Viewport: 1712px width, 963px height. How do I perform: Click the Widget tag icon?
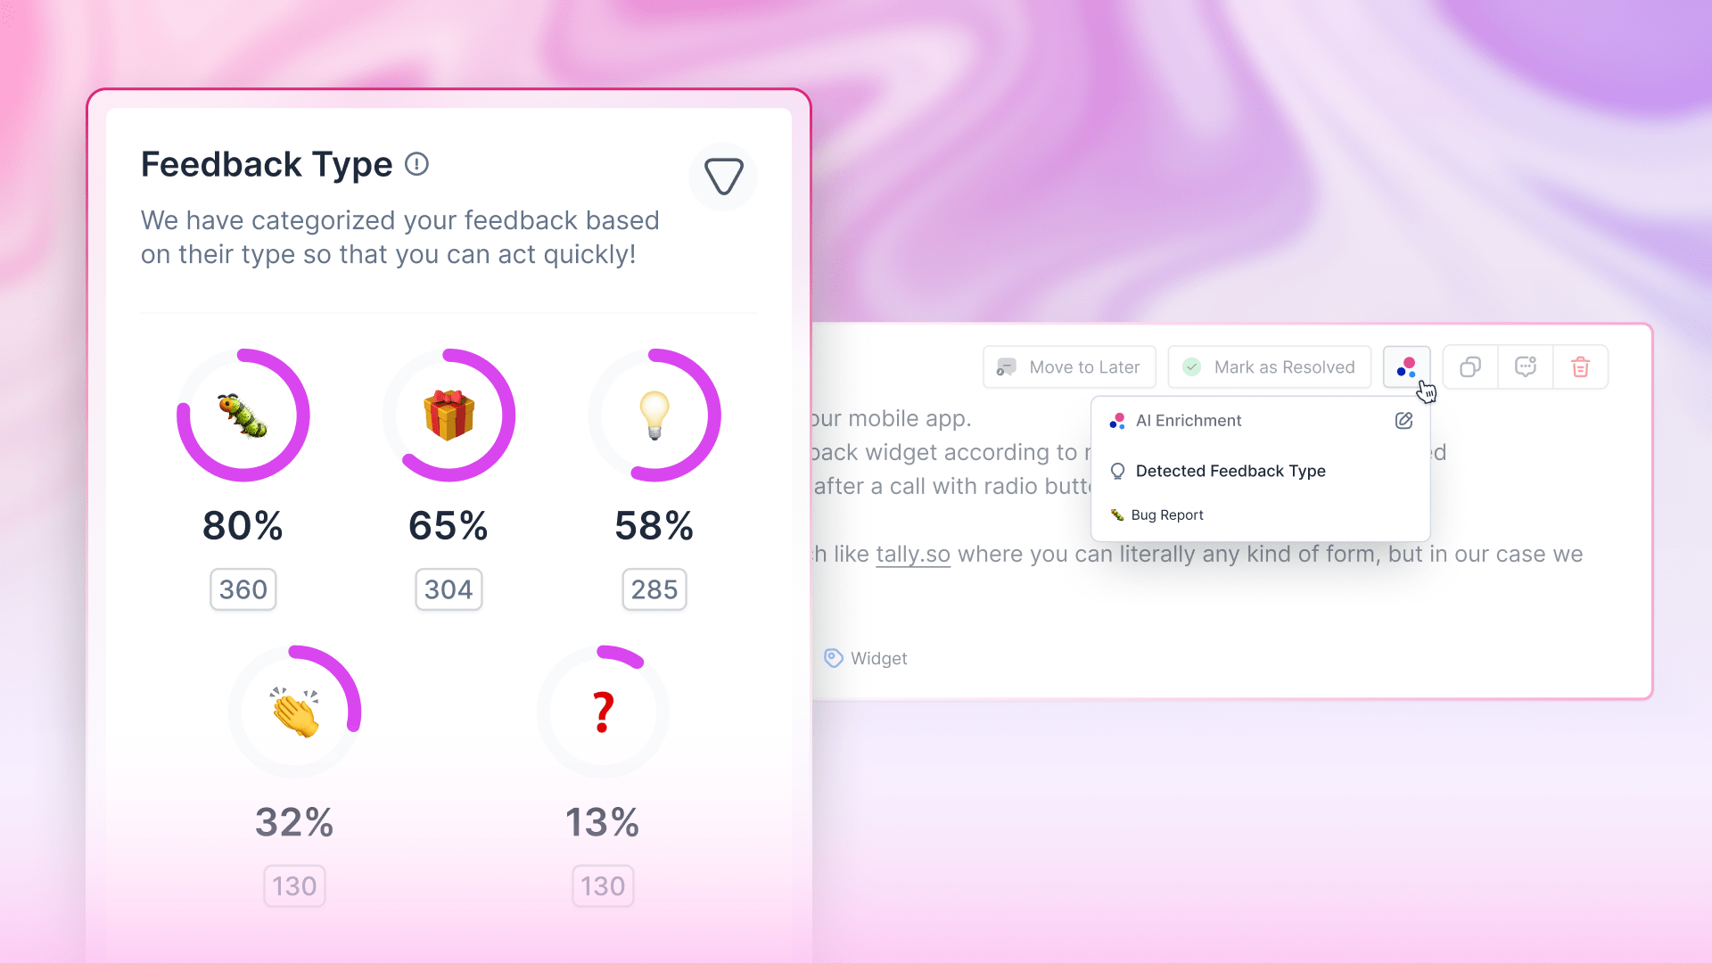pos(833,657)
